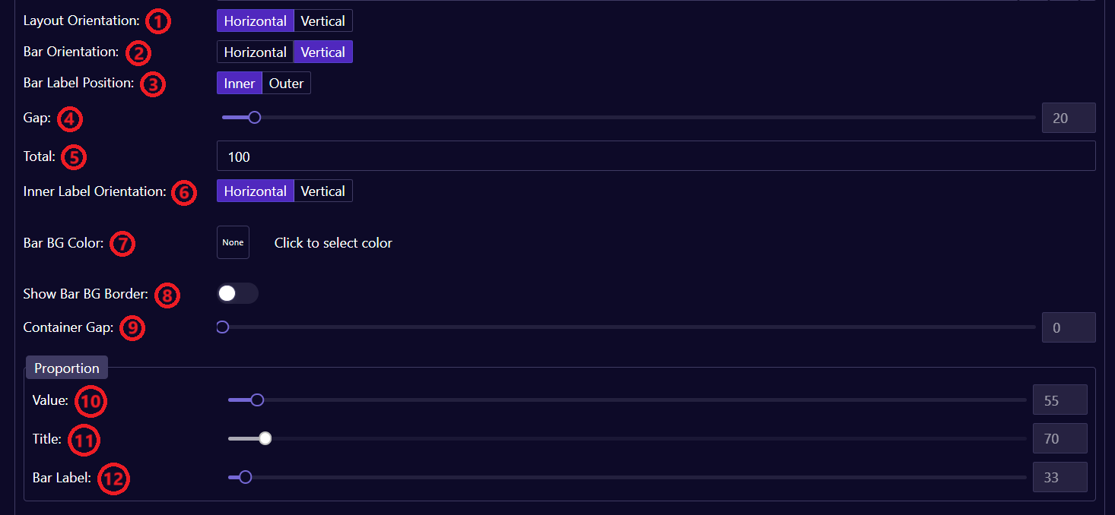Click the Proportion Title slider handle
The image size is (1115, 515).
coord(265,438)
